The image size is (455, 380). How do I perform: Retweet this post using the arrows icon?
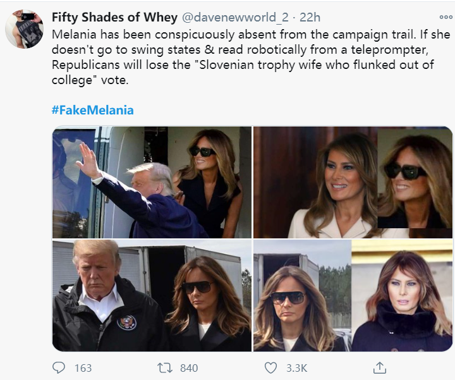166,367
